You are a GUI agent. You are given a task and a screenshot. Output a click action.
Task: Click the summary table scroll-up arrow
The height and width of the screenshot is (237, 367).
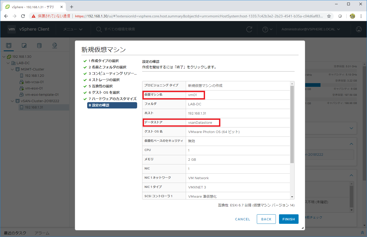click(292, 83)
